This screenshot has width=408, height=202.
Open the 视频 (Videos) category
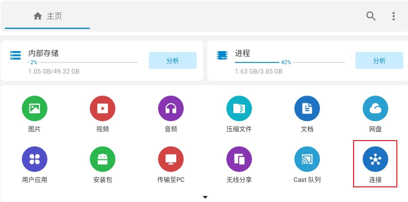click(x=102, y=109)
